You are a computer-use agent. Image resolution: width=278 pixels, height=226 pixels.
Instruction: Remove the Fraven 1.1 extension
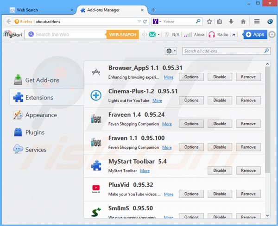(248, 147)
